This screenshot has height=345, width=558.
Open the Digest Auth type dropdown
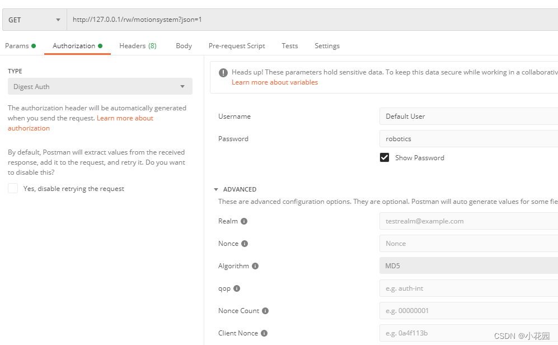coord(100,87)
